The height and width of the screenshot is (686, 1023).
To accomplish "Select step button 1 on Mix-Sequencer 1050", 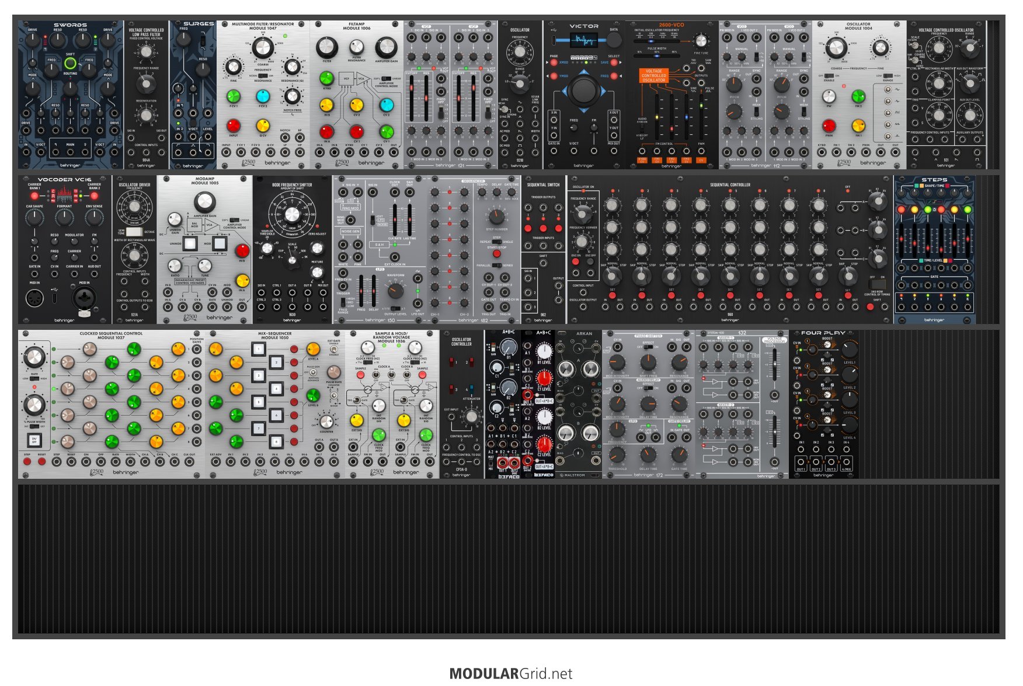I will (x=258, y=349).
